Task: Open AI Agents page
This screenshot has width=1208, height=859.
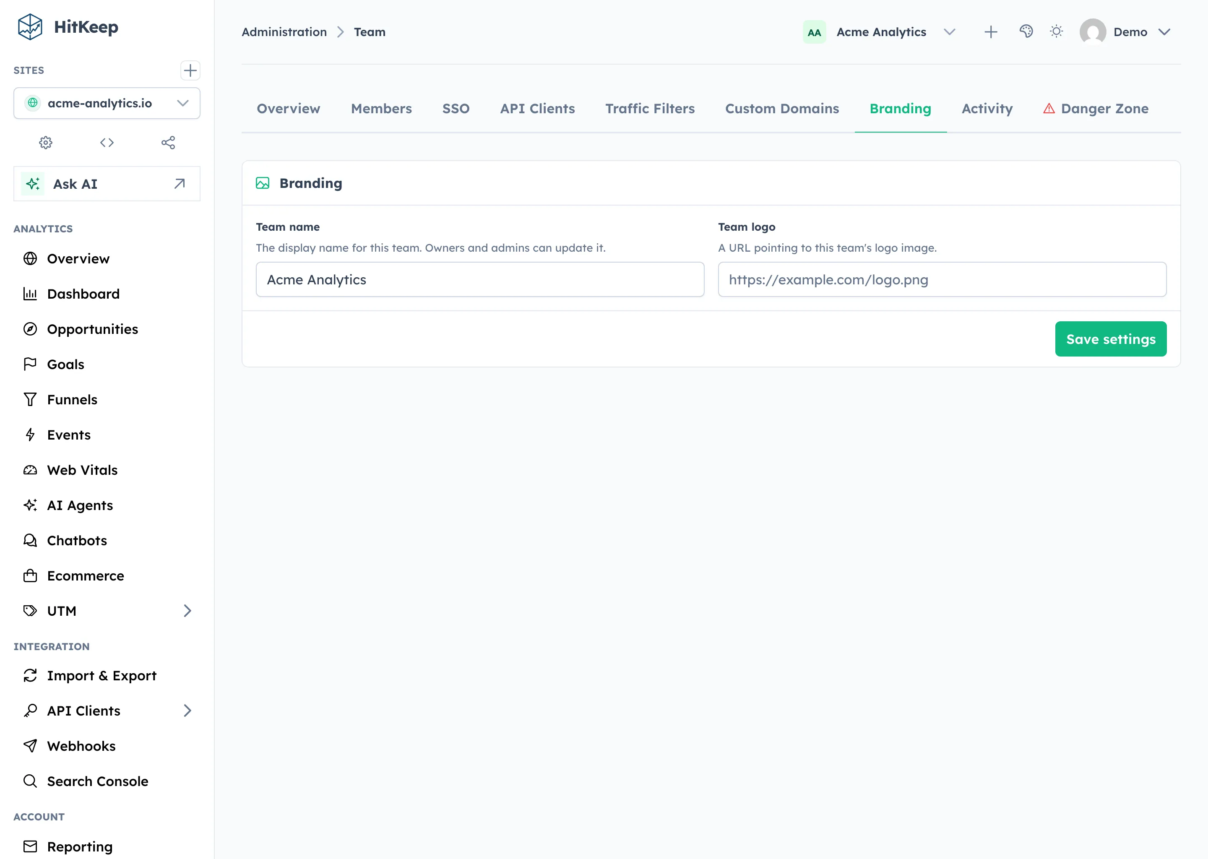Action: pyautogui.click(x=107, y=505)
